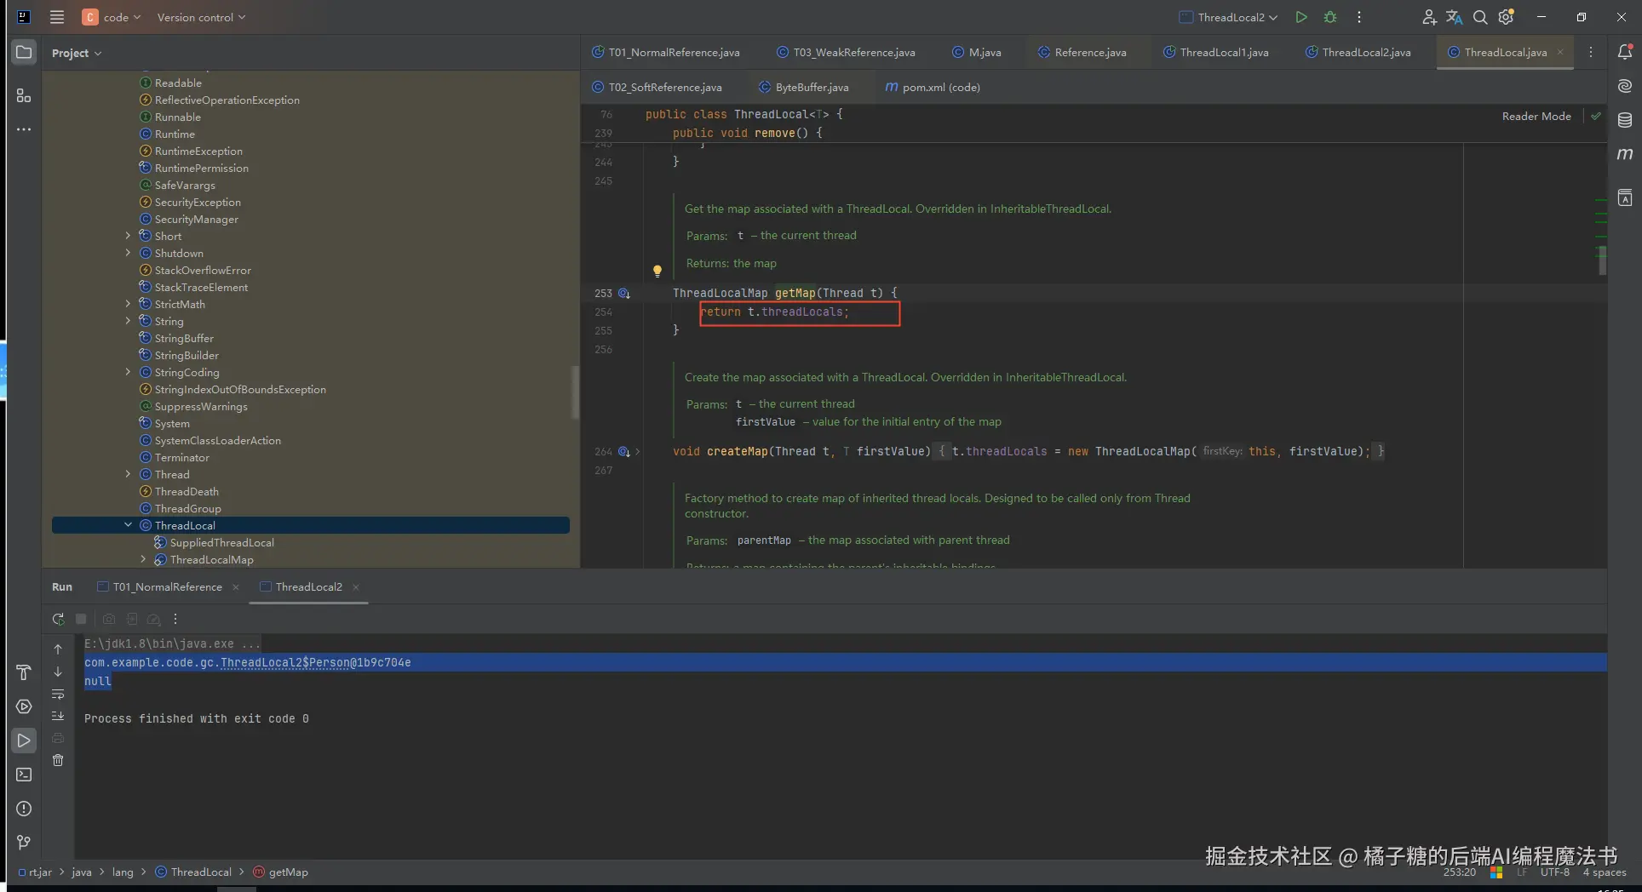The image size is (1642, 892).
Task: Open the Notifications bell panel
Action: pos(1625,52)
